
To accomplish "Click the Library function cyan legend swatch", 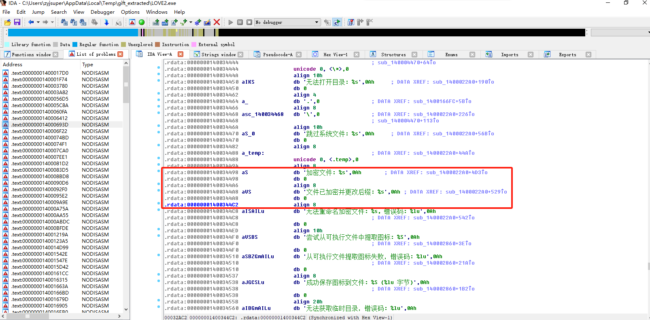I will coord(7,44).
